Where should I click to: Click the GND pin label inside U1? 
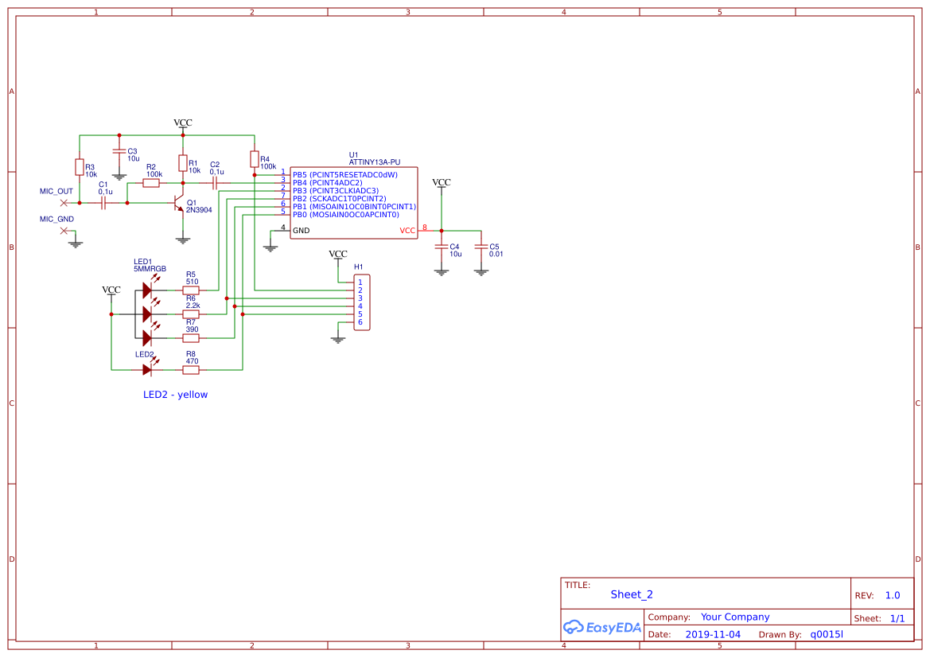[x=302, y=231]
